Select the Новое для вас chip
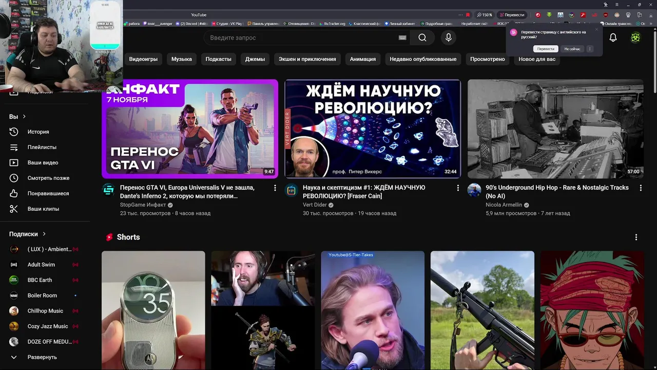Image resolution: width=657 pixels, height=370 pixels. tap(537, 59)
